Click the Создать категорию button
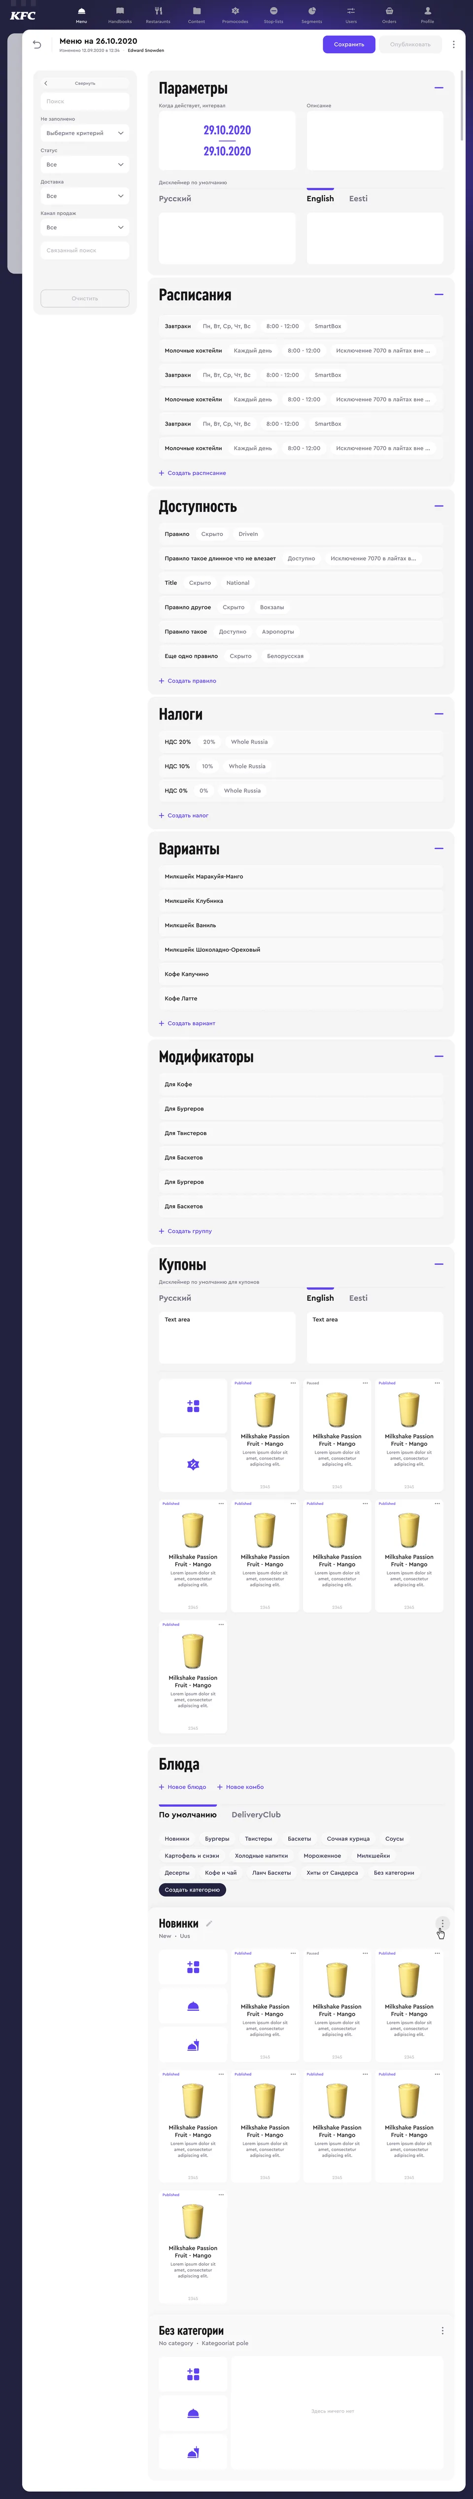The height and width of the screenshot is (2499, 473). click(192, 1890)
